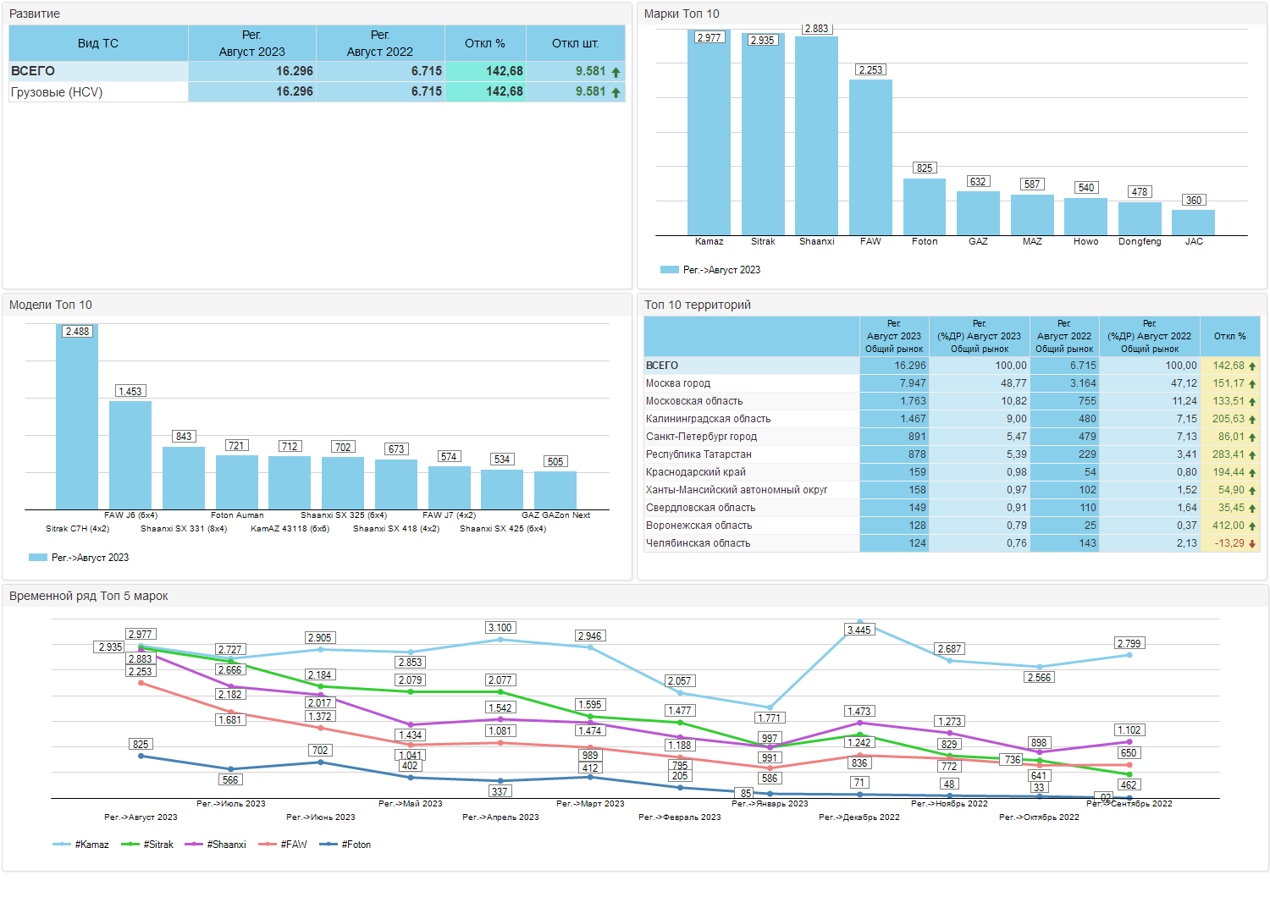
Task: Click the -13,29 deviation value
Action: pyautogui.click(x=1230, y=543)
